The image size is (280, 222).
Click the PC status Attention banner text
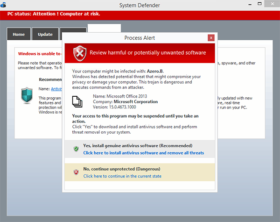point(54,14)
